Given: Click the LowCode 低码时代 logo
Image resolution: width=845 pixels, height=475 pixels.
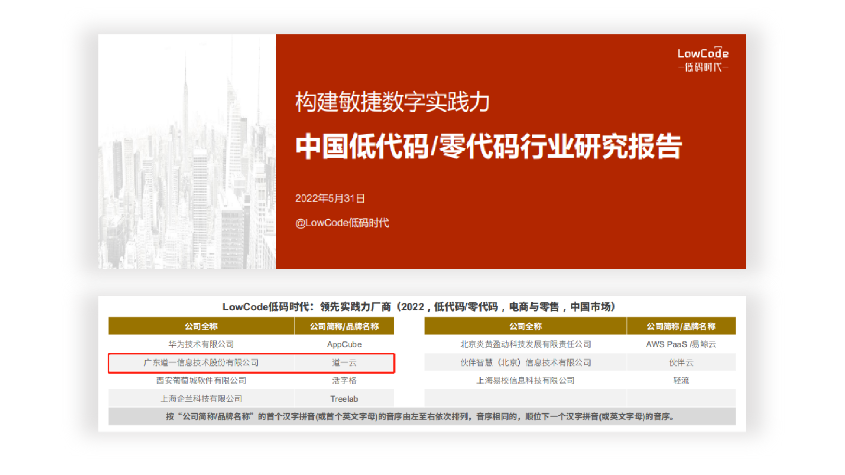Looking at the screenshot, I should [x=703, y=60].
